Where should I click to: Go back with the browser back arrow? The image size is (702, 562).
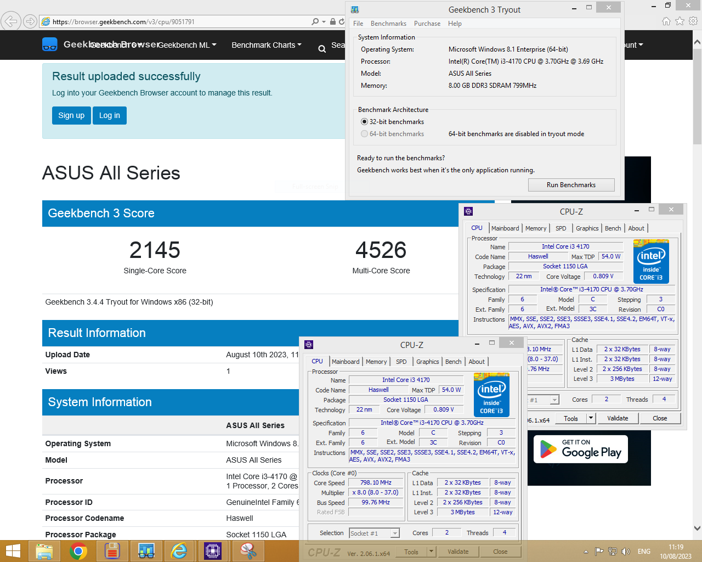pos(11,21)
